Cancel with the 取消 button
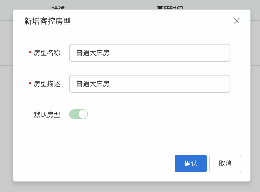The width and height of the screenshot is (260, 192). click(225, 164)
